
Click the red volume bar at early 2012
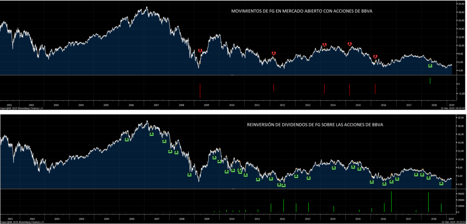pyautogui.click(x=274, y=87)
